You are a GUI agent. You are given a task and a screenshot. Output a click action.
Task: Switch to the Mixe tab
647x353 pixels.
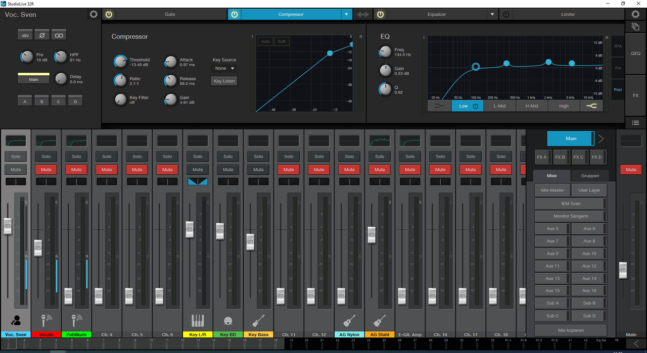[x=551, y=176]
